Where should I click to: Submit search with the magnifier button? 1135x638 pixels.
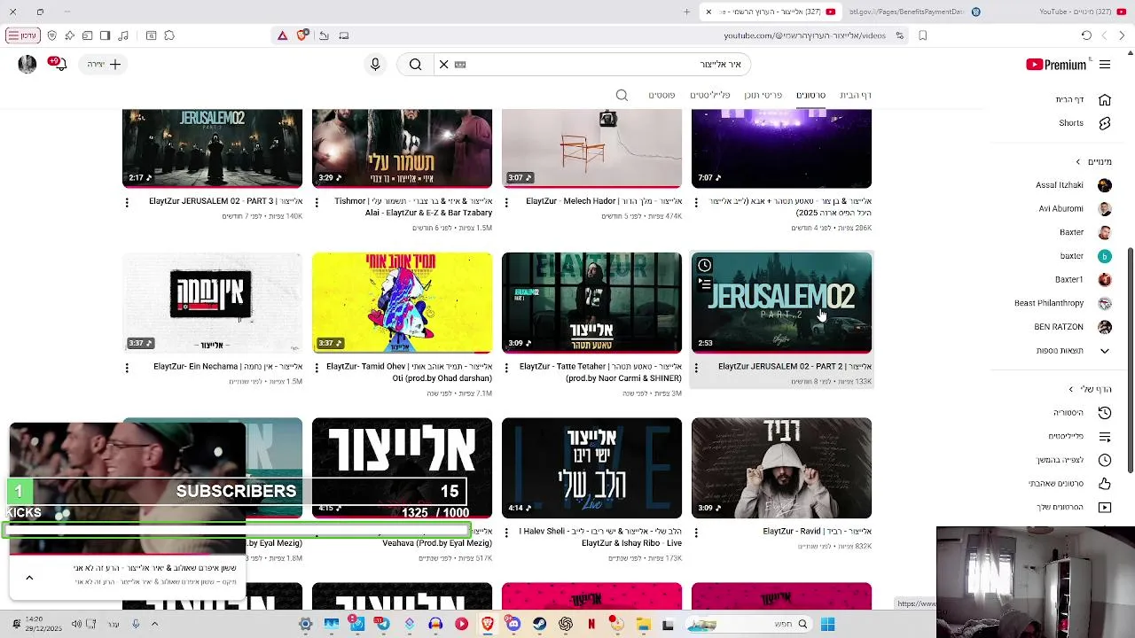[415, 65]
